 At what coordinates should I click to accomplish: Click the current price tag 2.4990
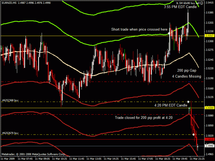[x=209, y=146]
